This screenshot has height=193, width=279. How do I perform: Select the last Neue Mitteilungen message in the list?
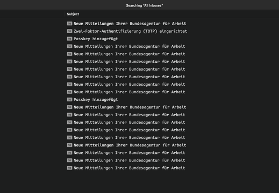[x=129, y=168]
